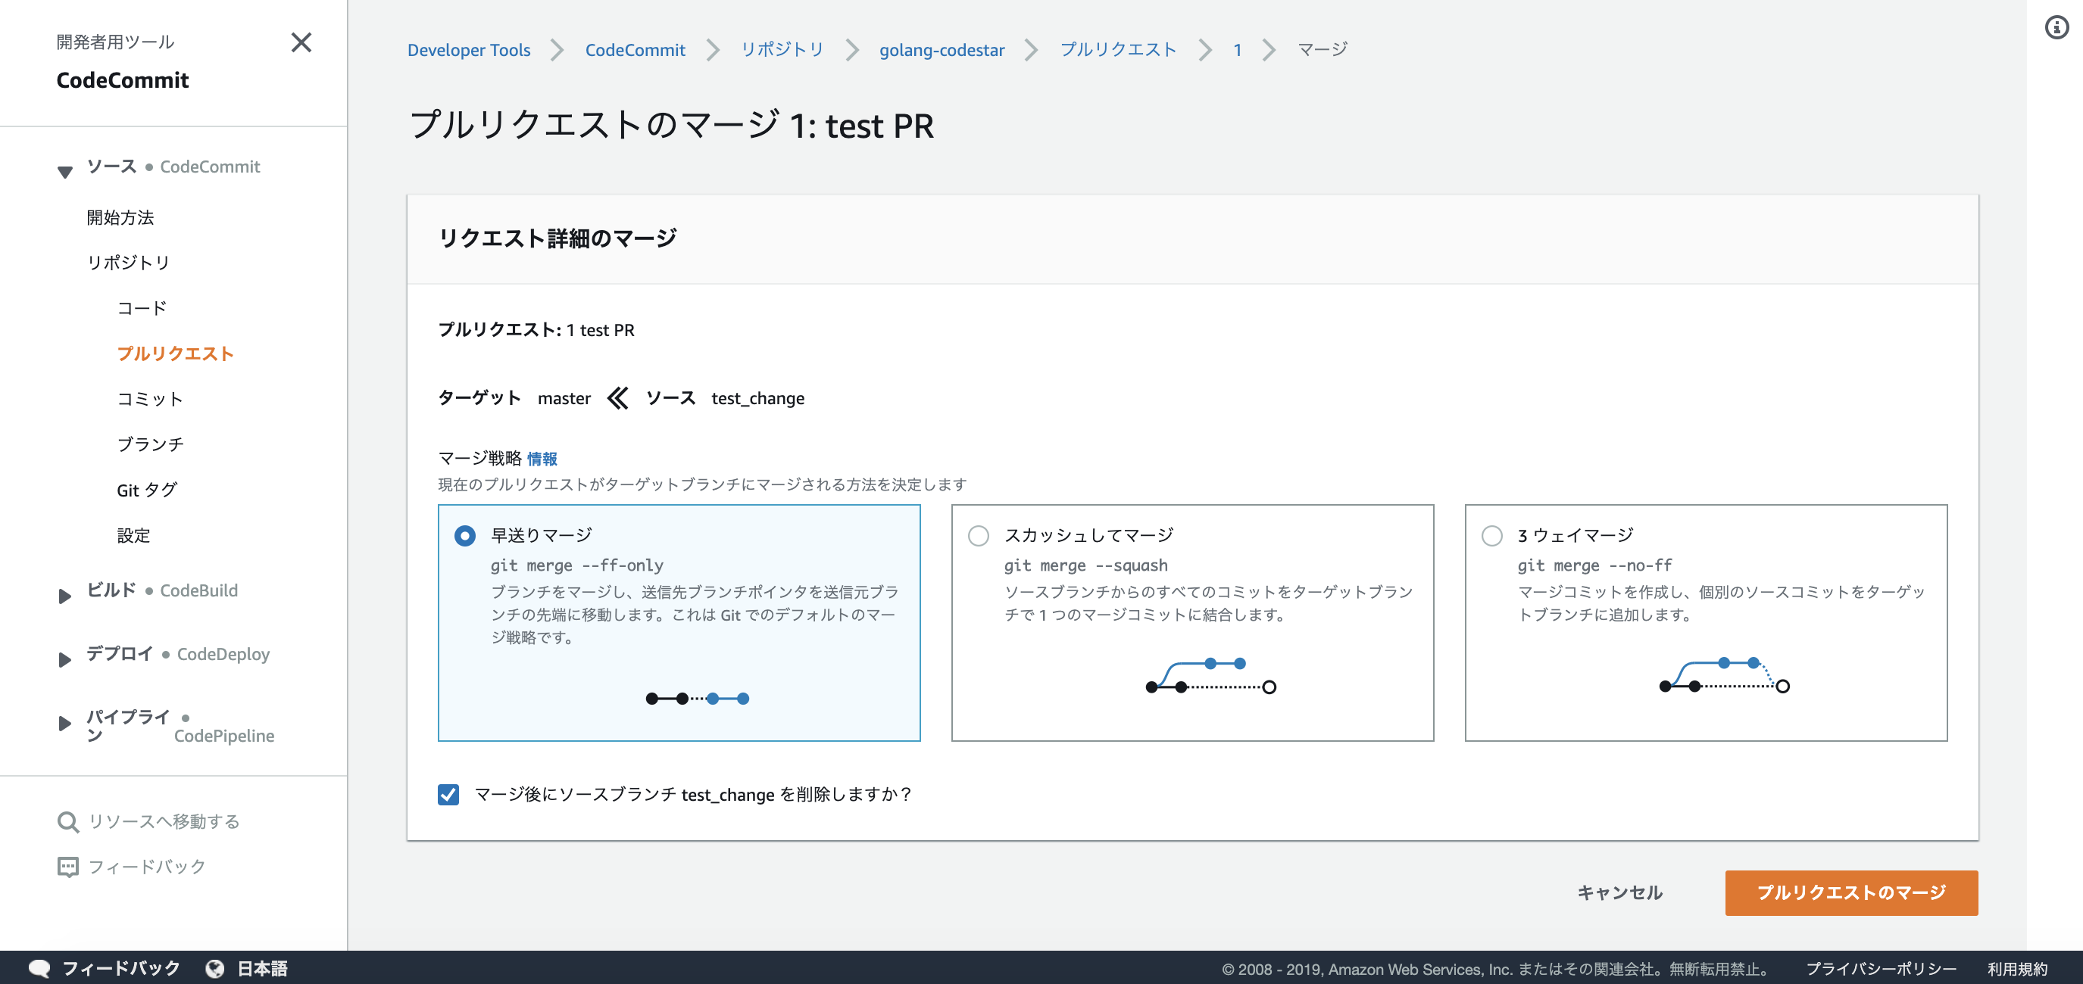The image size is (2083, 984).
Task: Click フィードバック link in sidebar
Action: tap(146, 867)
